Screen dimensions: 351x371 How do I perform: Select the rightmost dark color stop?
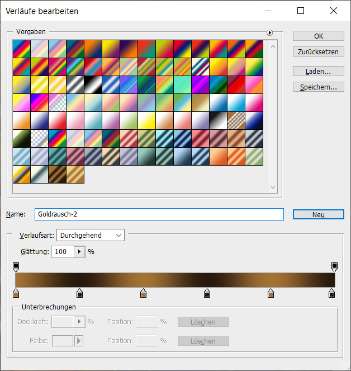(332, 293)
